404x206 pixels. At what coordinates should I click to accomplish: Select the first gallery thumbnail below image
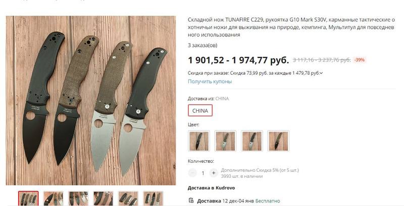point(28,198)
